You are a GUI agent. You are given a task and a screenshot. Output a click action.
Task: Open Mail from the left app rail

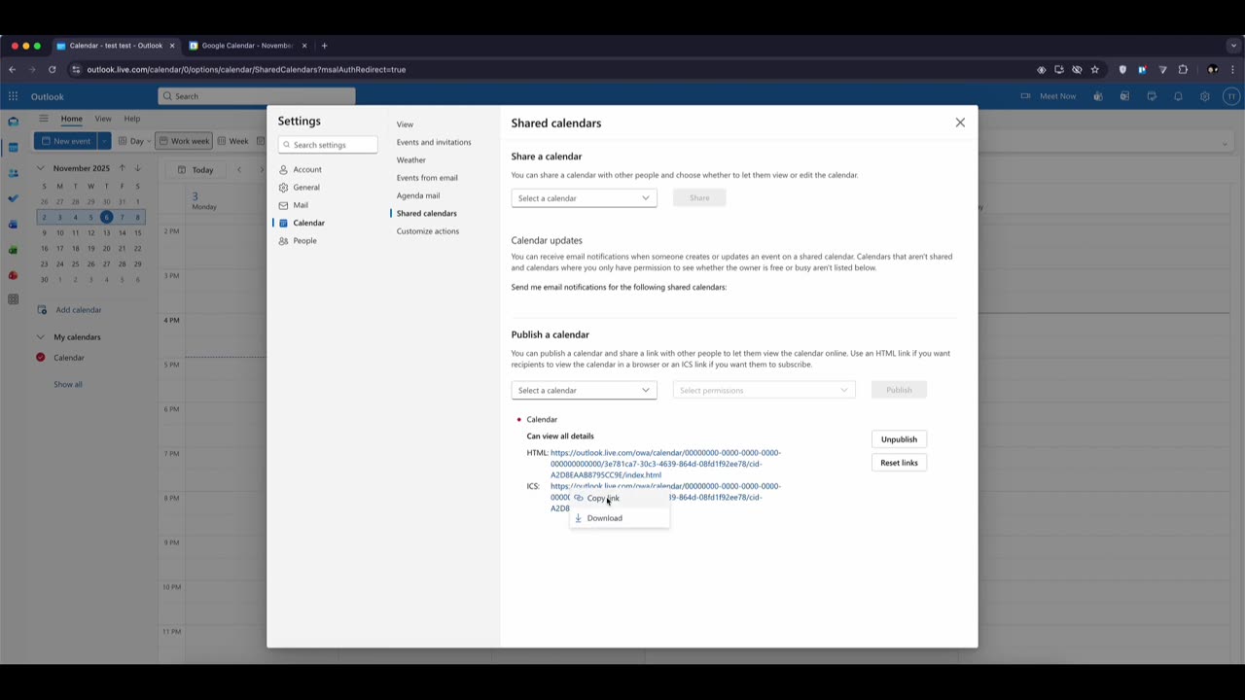[13, 122]
